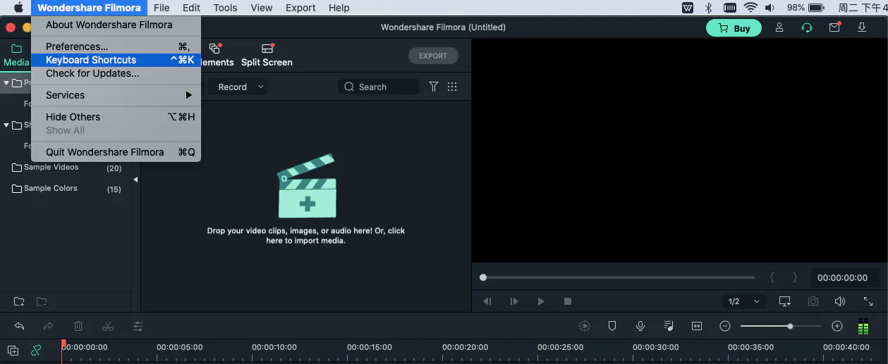
Task: Select the Sample Videos folder
Action: click(66, 168)
